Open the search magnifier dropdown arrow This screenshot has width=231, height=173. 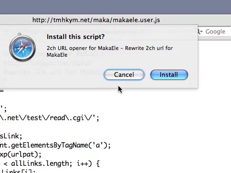point(200,32)
